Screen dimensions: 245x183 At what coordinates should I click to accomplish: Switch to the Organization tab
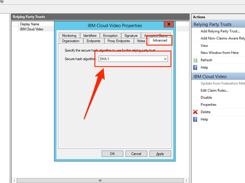pyautogui.click(x=71, y=41)
